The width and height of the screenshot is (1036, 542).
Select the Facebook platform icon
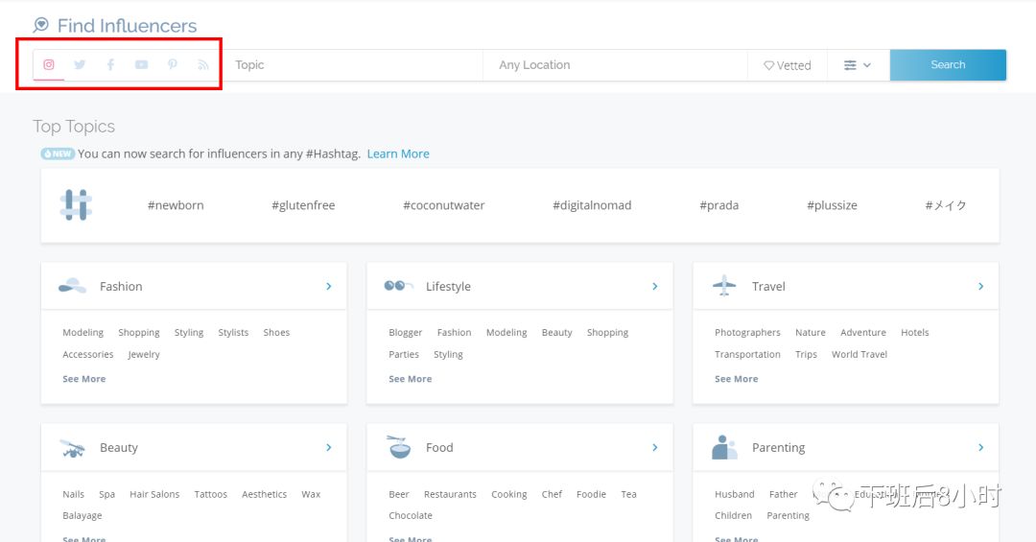110,65
